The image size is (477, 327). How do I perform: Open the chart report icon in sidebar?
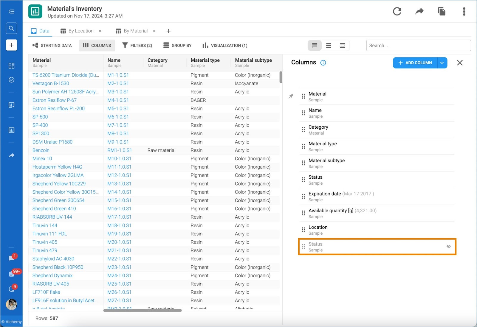point(11,130)
